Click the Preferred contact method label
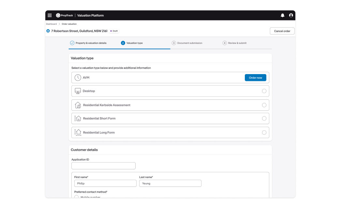Screen dimensions: 341x208 [x=91, y=192]
